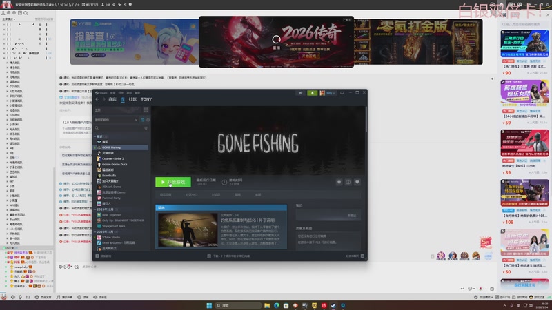Image resolution: width=552 pixels, height=310 pixels.
Task: Toggle the YY speaker volume icon
Action: coord(13,297)
